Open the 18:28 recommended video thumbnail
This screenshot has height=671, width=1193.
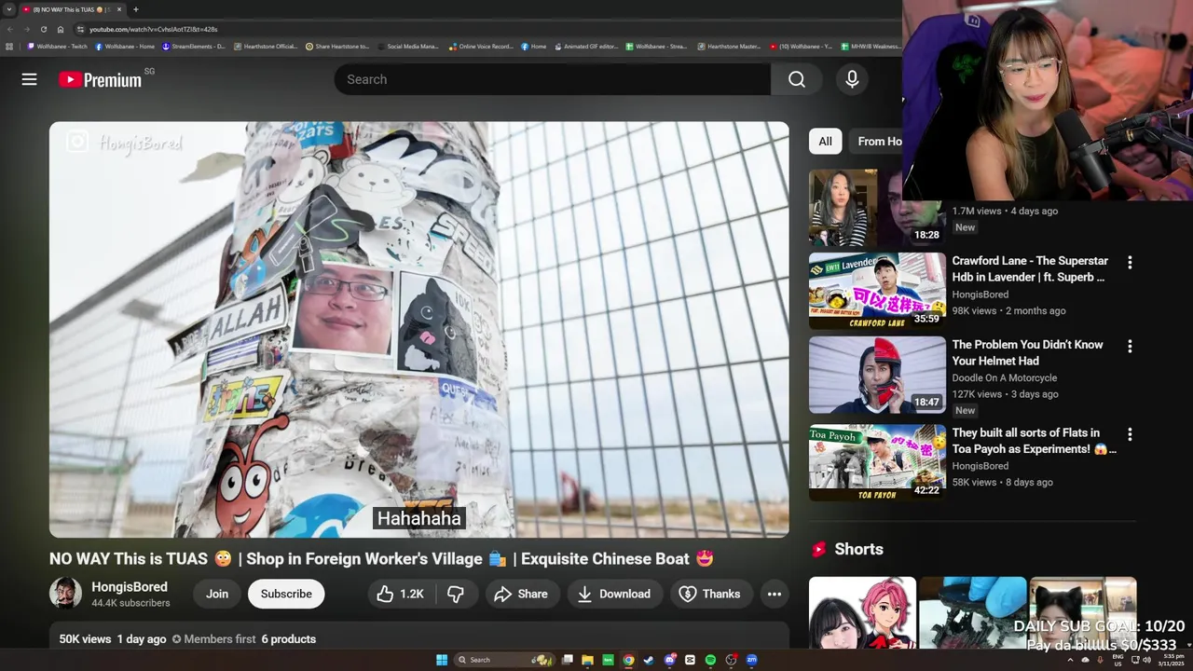877,208
